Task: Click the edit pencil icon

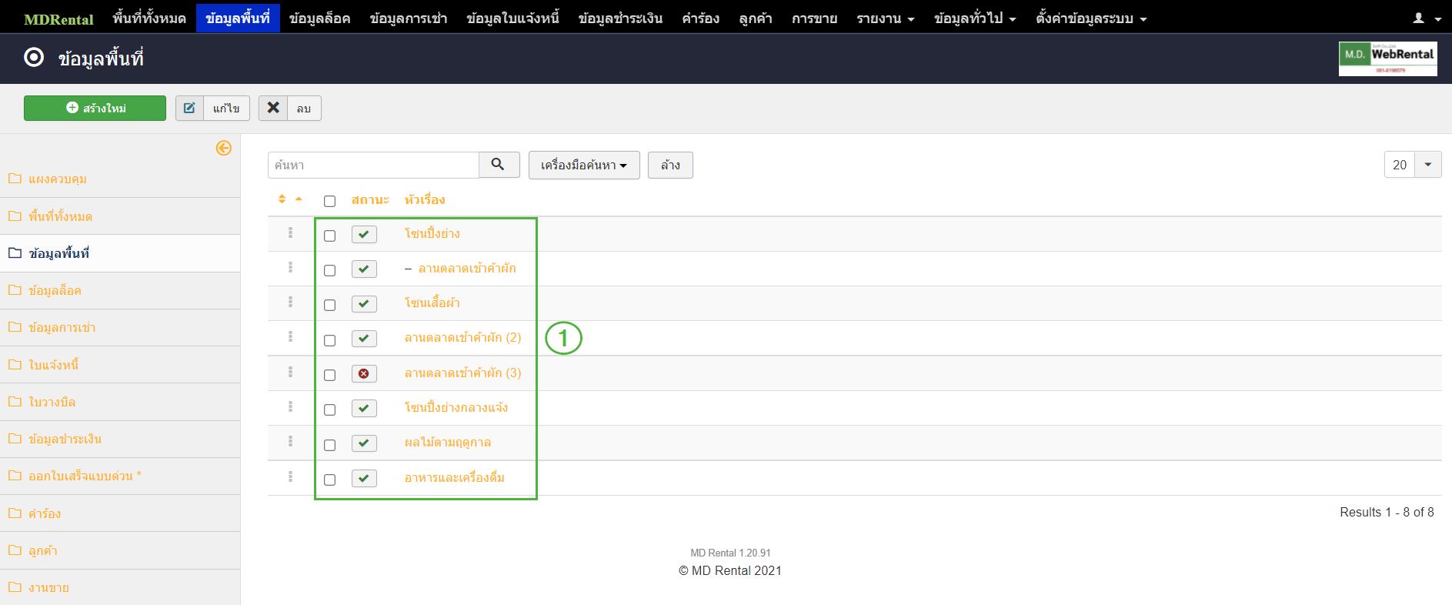Action: (x=189, y=108)
